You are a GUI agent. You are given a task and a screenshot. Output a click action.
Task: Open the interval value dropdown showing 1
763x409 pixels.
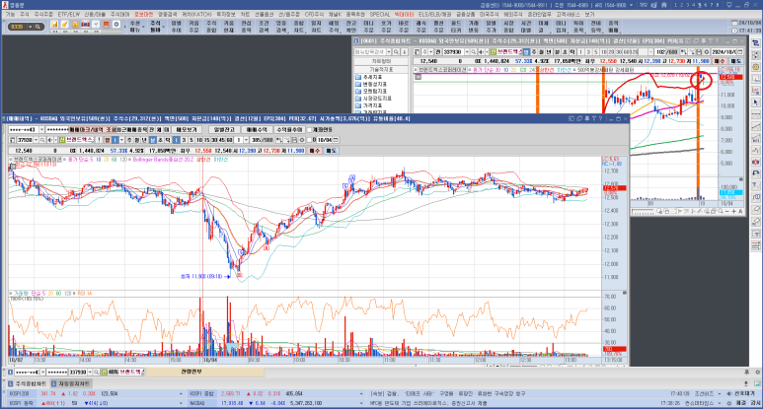tap(246, 140)
